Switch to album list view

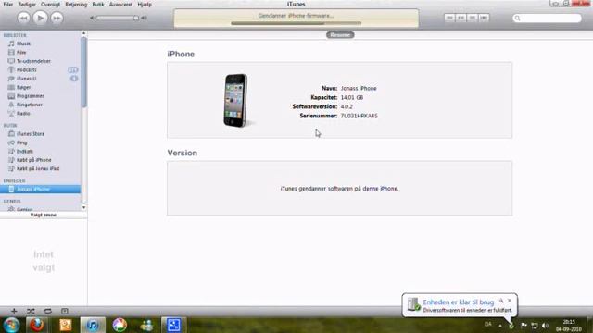(x=461, y=18)
